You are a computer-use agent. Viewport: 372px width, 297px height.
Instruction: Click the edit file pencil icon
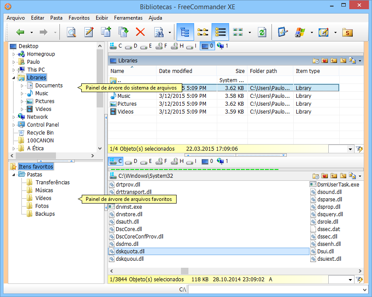(x=89, y=32)
